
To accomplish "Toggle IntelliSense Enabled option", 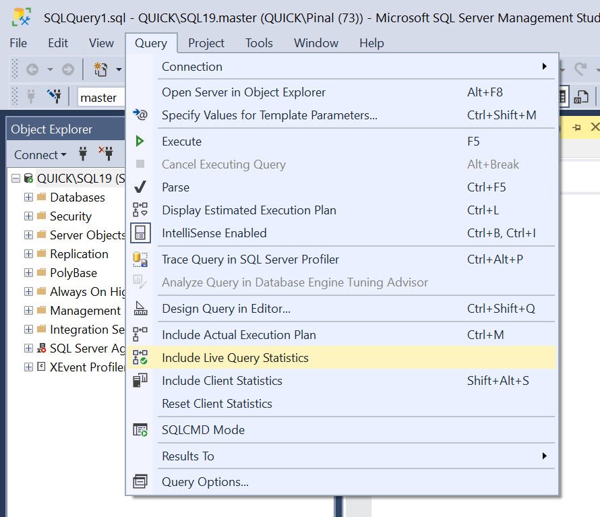I will [x=342, y=233].
